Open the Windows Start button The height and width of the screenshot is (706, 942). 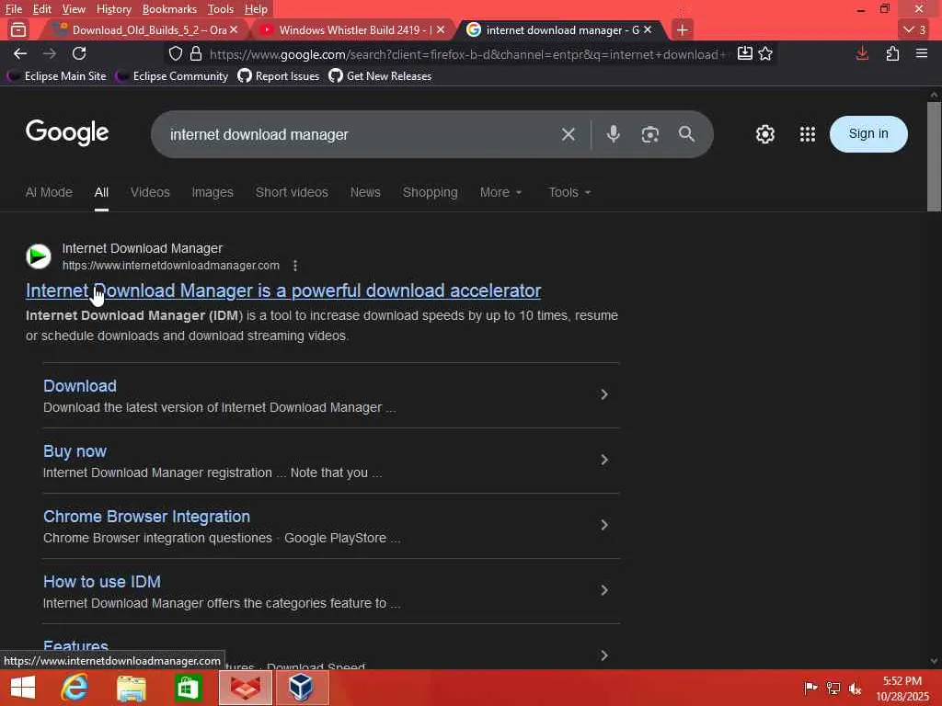(23, 688)
